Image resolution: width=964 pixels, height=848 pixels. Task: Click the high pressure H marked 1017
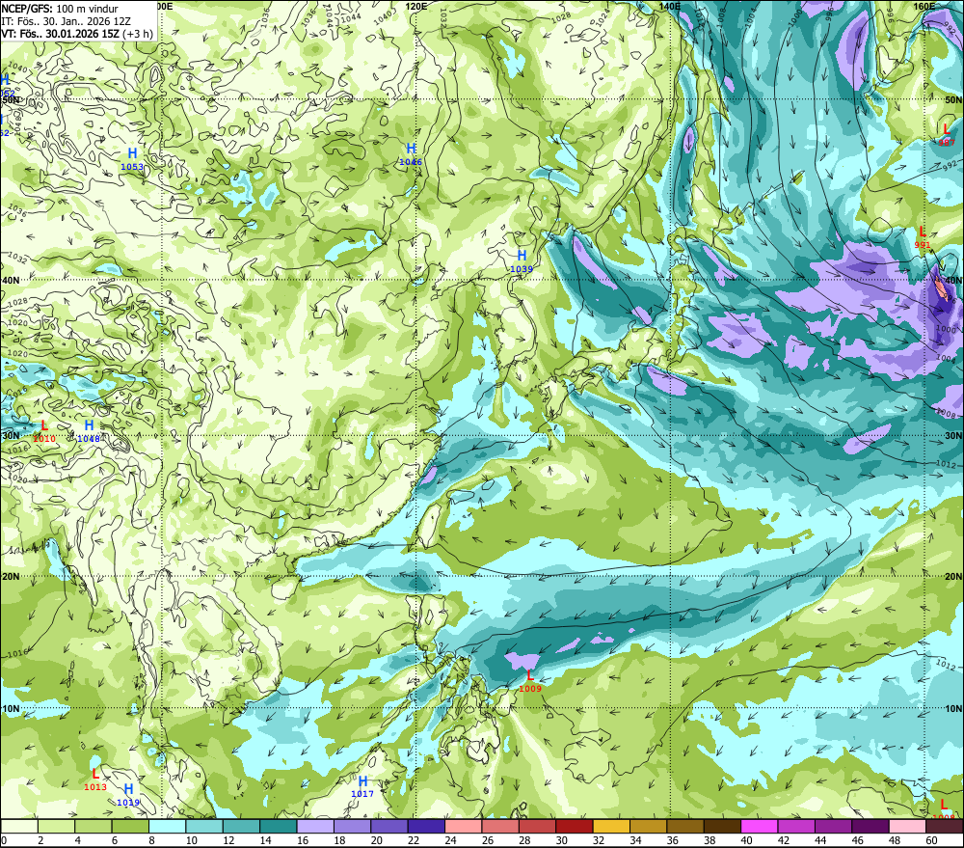[362, 780]
